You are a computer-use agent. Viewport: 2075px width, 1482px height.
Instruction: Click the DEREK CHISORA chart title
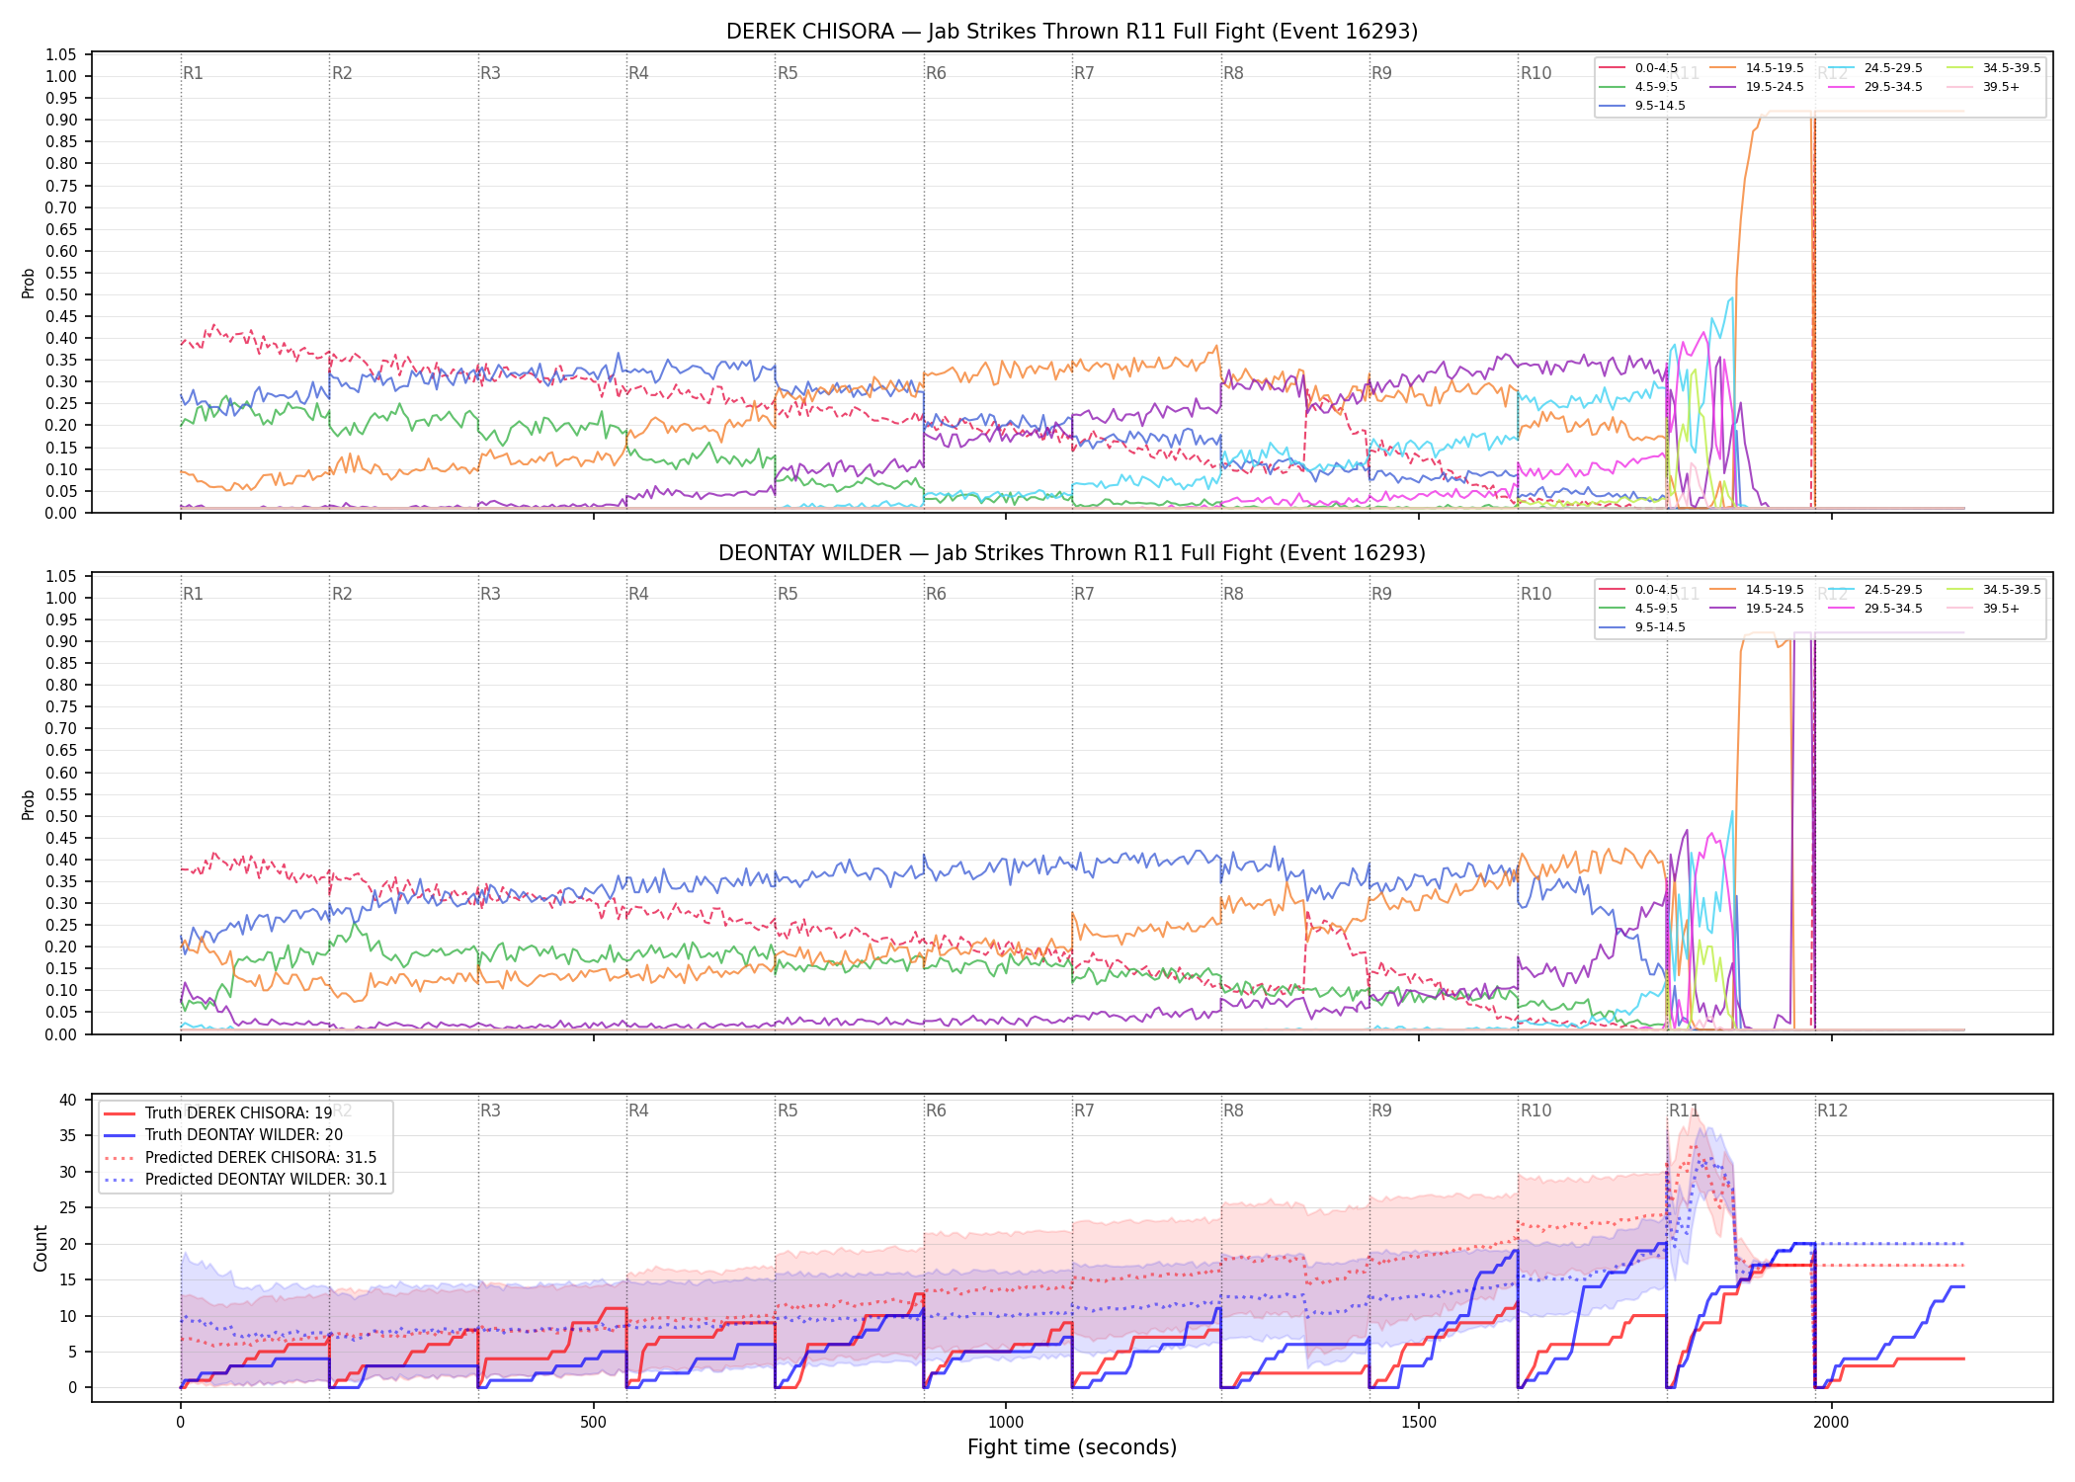[1072, 32]
